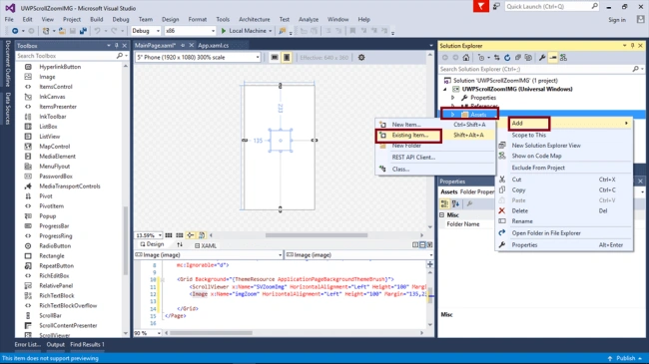Select the Rectangle control in Toolbox

pyautogui.click(x=52, y=255)
